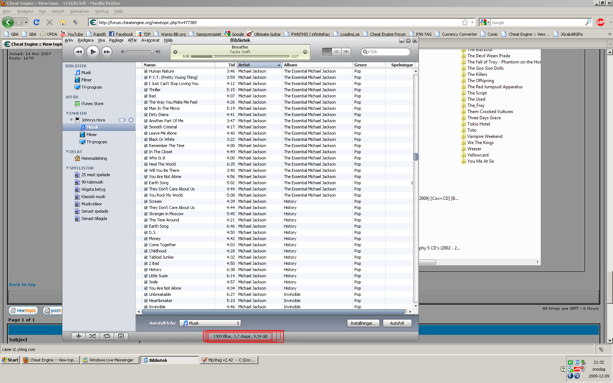Open the iTunes Reglage menu
This screenshot has width=613, height=383.
pyautogui.click(x=116, y=40)
